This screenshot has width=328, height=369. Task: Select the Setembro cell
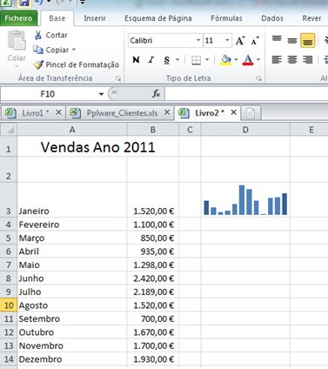click(x=72, y=319)
